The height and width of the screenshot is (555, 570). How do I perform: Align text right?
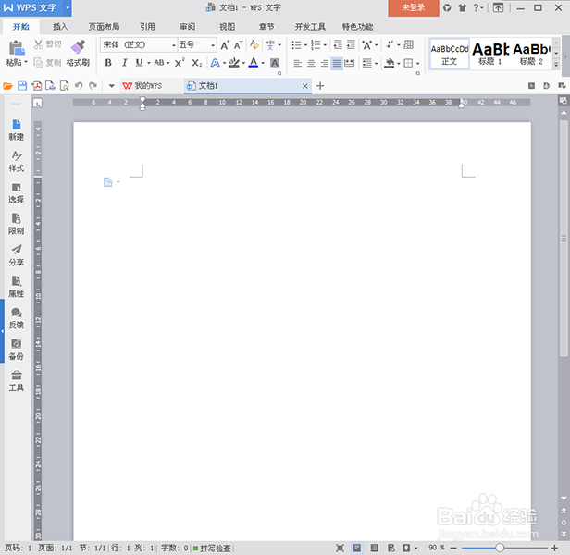(x=324, y=63)
